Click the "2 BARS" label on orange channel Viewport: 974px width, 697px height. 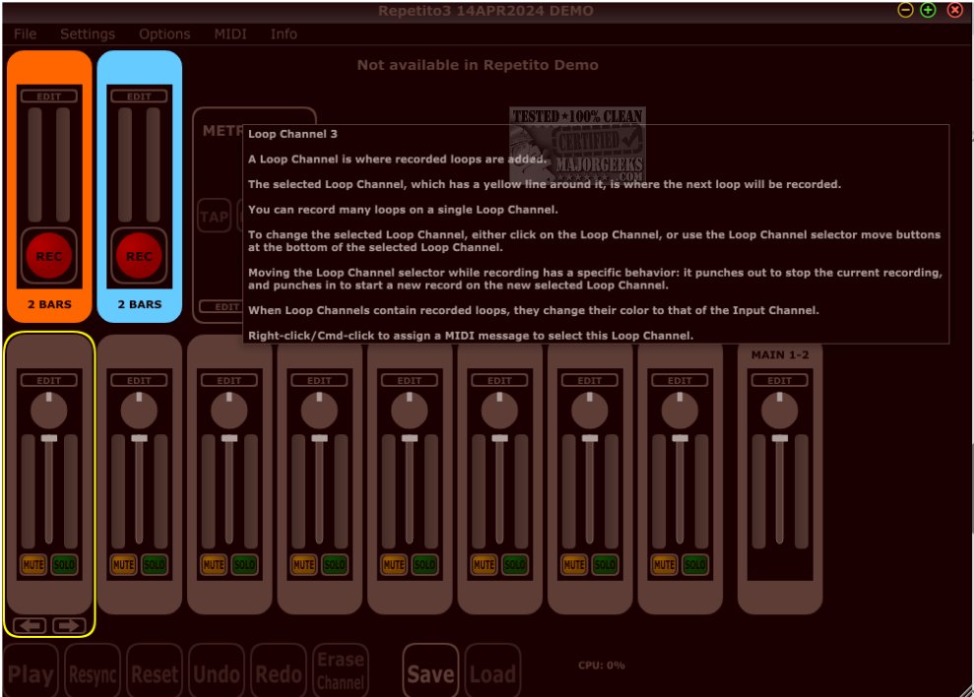point(49,304)
